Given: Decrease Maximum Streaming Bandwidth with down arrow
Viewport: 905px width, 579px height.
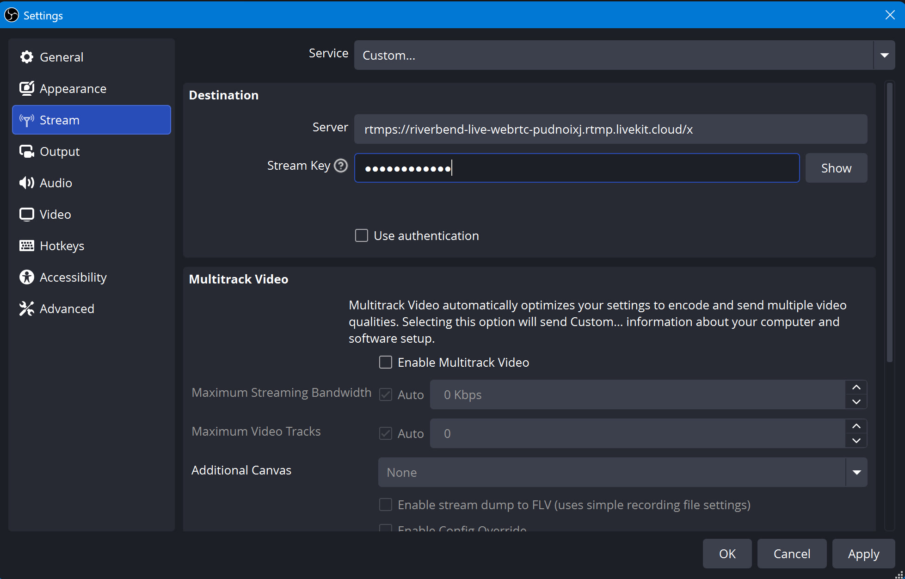Looking at the screenshot, I should click(856, 402).
